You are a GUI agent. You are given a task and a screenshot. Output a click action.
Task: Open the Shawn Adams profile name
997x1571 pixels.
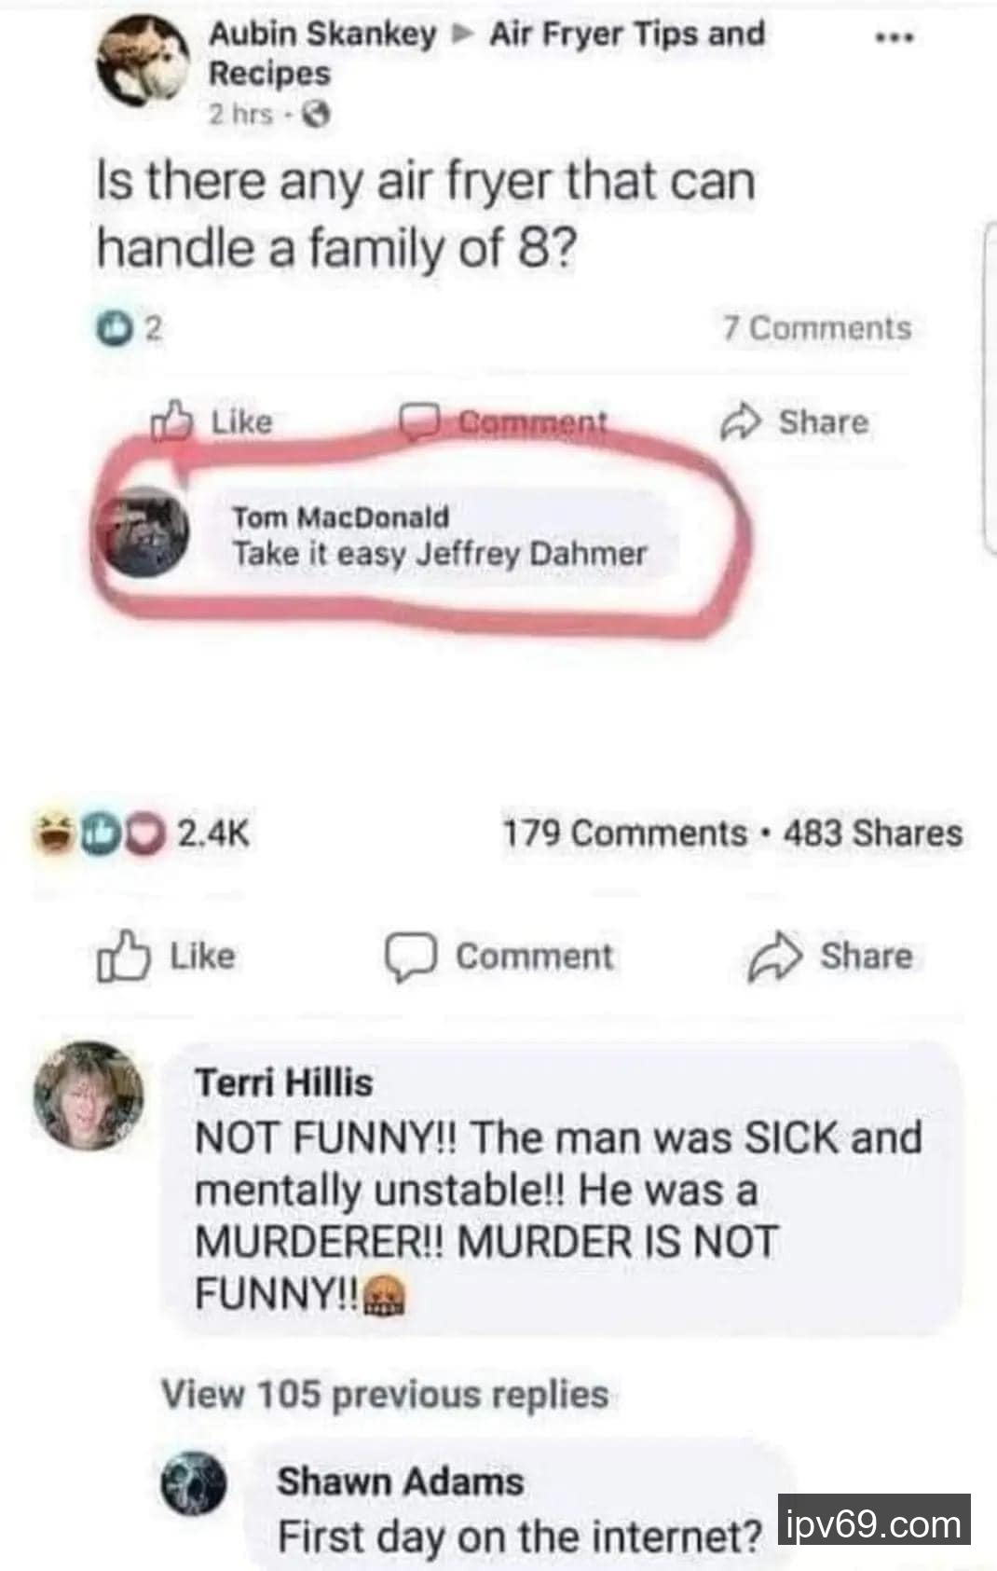coord(401,1481)
